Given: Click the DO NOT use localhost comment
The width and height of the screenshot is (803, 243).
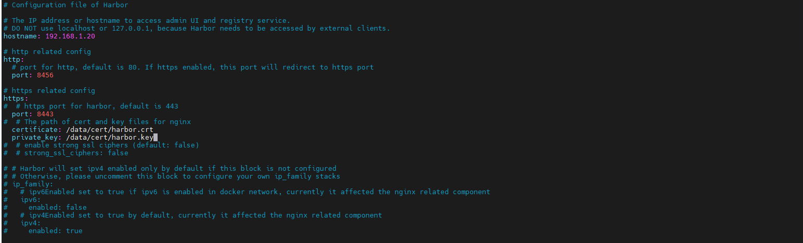Looking at the screenshot, I should (197, 29).
